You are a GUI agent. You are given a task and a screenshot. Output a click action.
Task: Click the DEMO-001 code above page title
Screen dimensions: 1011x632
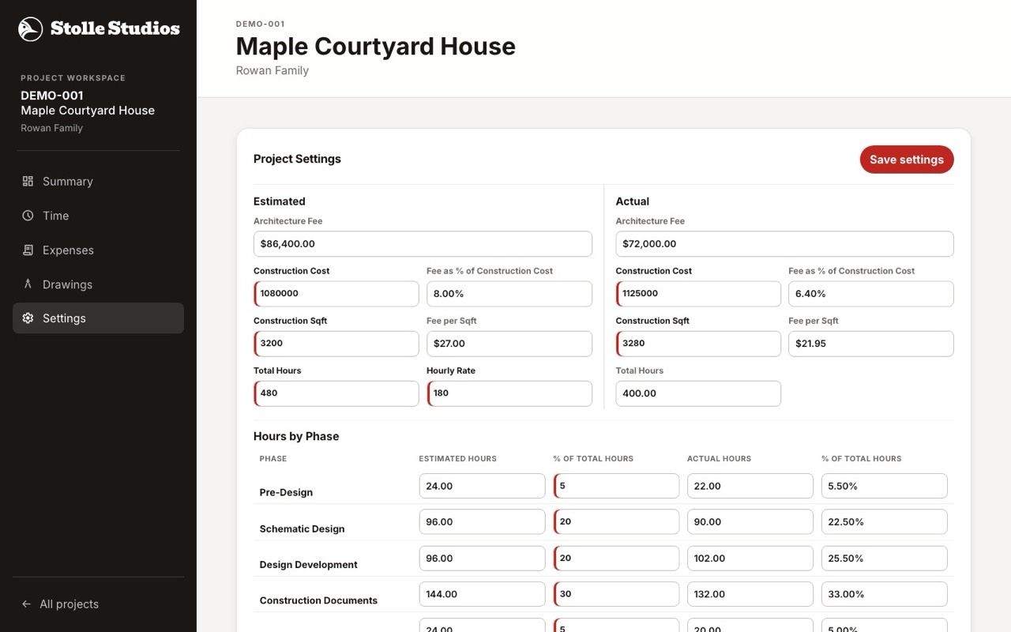click(261, 24)
